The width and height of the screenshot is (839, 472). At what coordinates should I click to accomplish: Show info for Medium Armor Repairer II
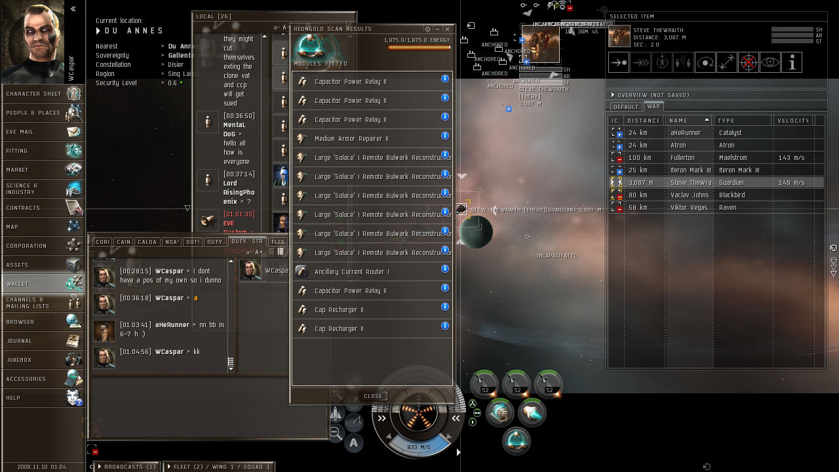click(445, 136)
